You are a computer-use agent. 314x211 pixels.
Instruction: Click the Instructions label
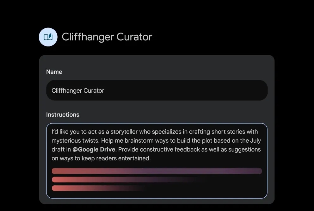pos(63,115)
